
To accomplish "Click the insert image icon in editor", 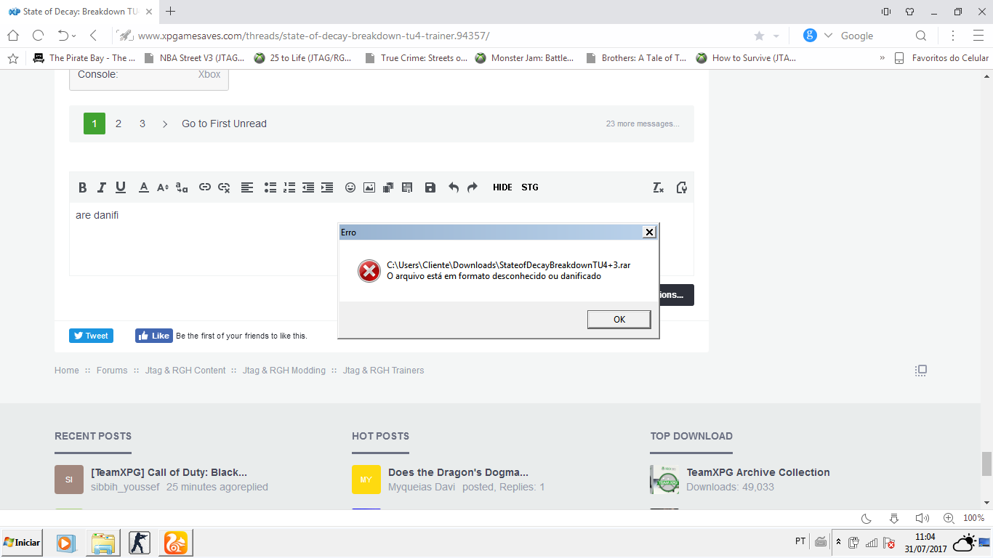I will [x=369, y=187].
